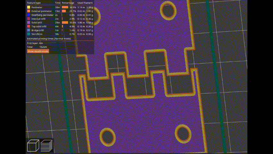
Task: Switch to the 3D editor cube view
Action: pyautogui.click(x=33, y=146)
